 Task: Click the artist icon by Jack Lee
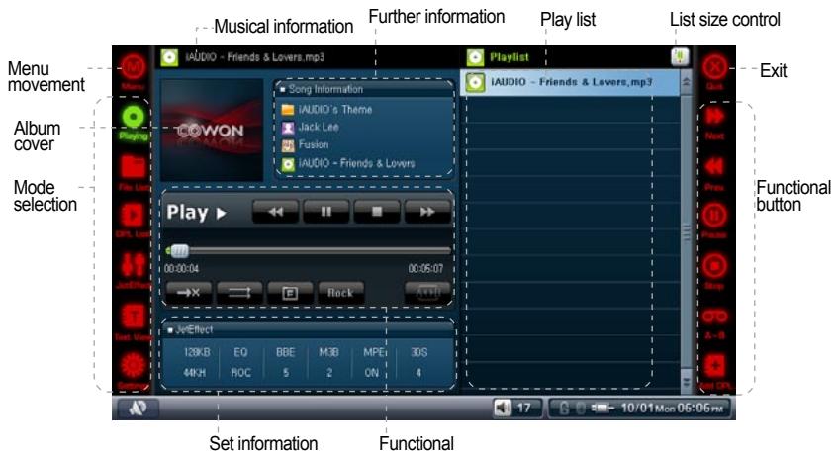[287, 128]
